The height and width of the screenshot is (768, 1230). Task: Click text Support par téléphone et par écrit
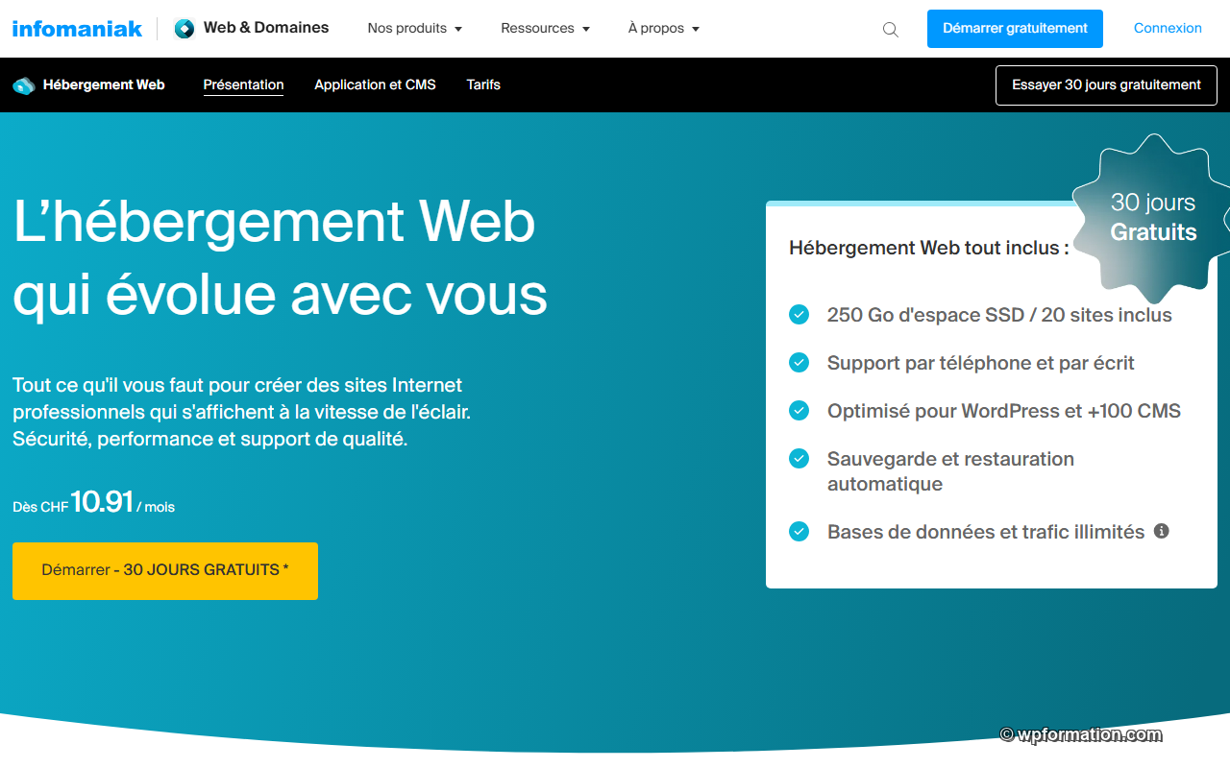(980, 363)
